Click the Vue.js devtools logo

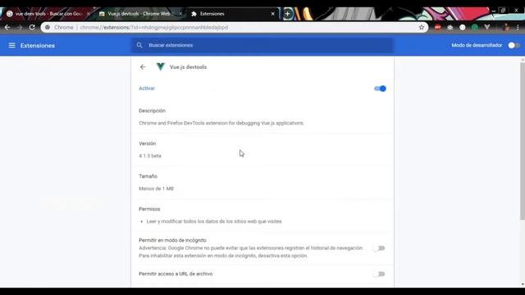click(x=161, y=67)
